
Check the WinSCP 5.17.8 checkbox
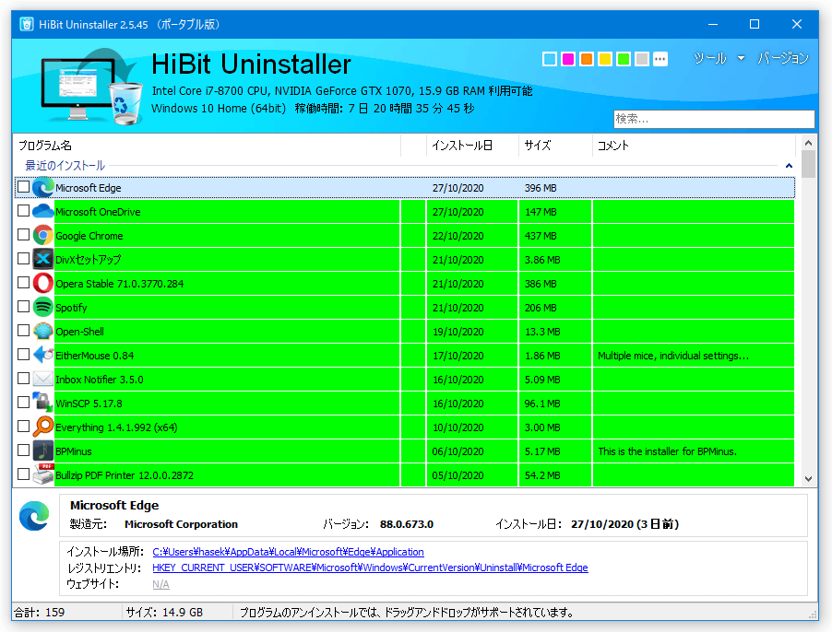tap(23, 402)
